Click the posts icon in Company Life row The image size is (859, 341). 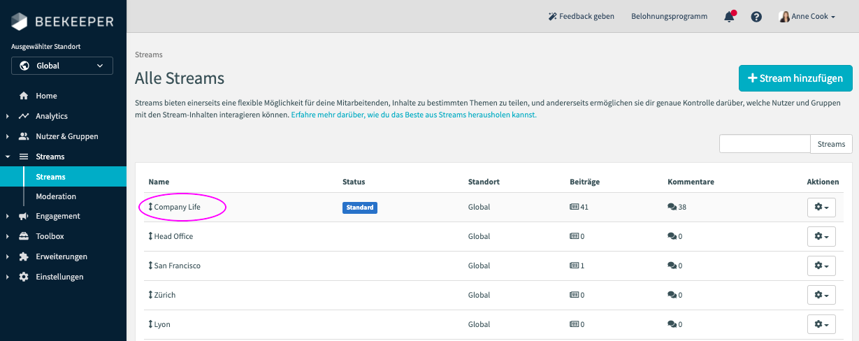575,208
